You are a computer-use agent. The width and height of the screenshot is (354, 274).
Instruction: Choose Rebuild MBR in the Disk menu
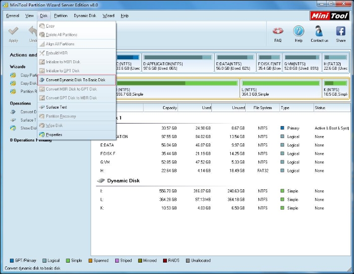[x=77, y=53]
